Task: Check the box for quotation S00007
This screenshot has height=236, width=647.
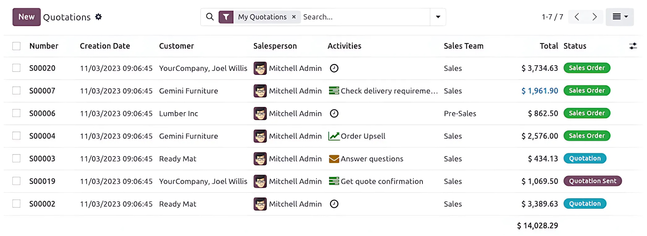Action: 16,91
